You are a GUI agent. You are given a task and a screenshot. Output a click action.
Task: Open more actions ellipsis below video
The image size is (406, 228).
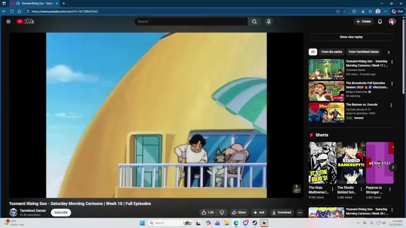[300, 212]
